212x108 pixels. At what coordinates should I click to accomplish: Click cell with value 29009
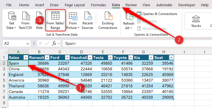pyautogui.click(x=164, y=97)
